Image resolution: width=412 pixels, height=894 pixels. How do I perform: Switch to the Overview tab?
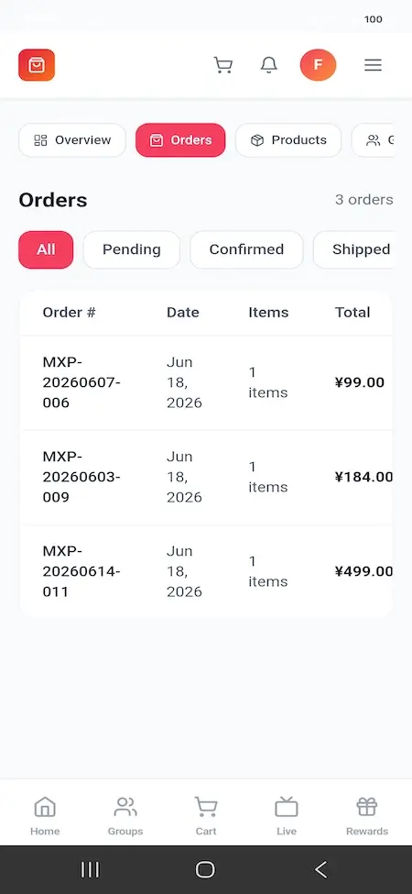point(72,140)
